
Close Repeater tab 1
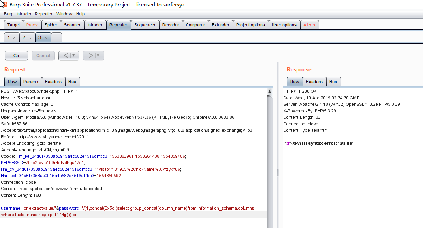pos(14,38)
